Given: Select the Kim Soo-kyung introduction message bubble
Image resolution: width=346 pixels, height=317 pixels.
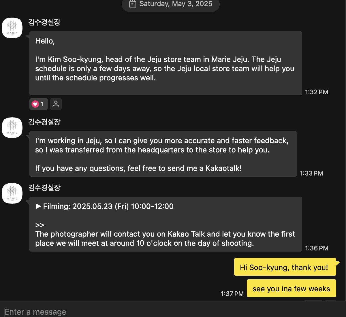Looking at the screenshot, I should [166, 63].
